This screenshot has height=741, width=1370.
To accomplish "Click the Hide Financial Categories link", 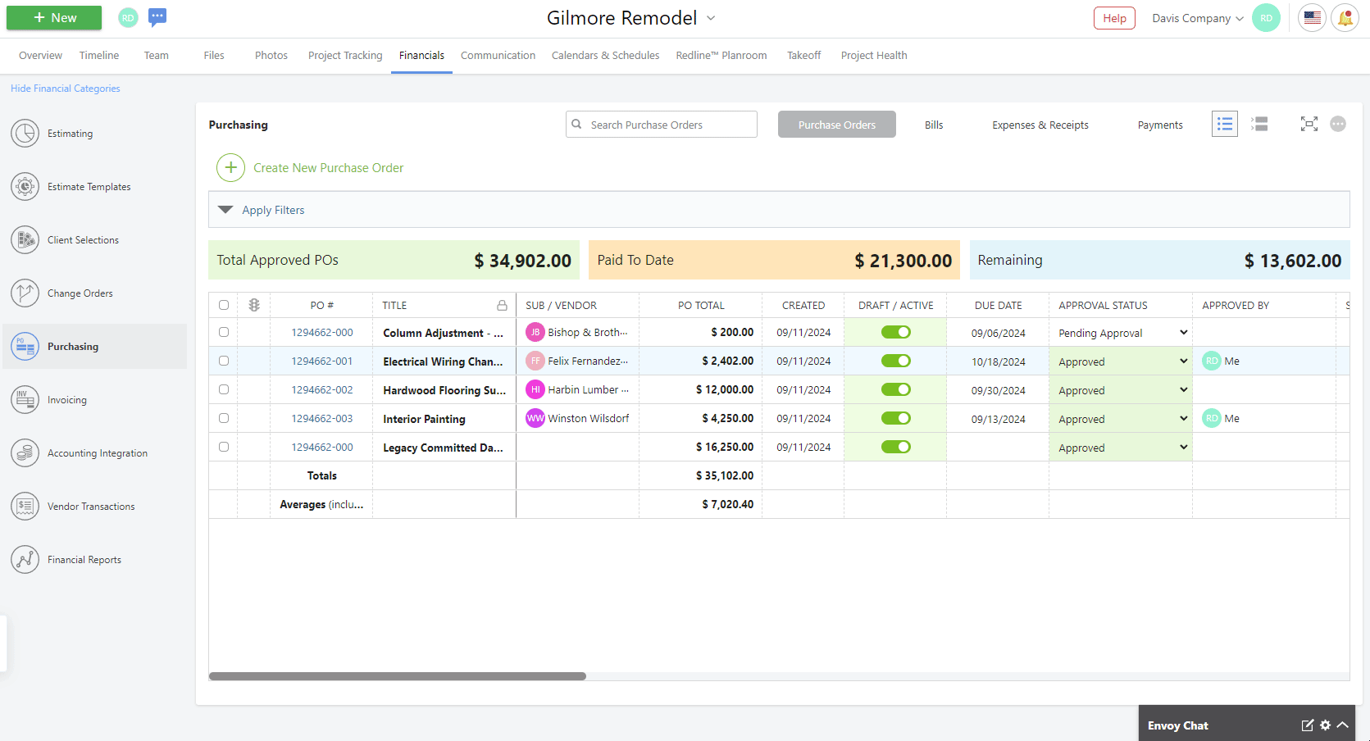I will 65,88.
